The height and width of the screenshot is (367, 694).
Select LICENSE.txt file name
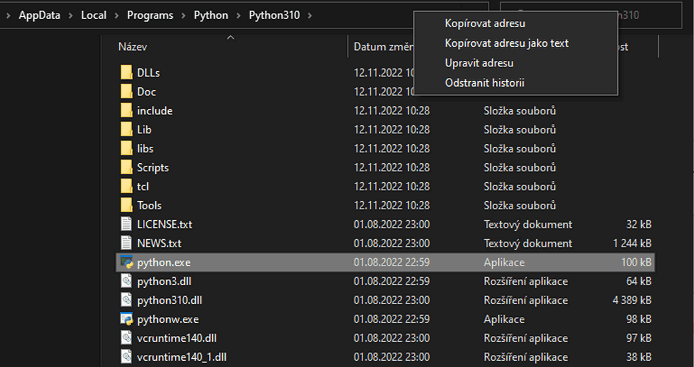pyautogui.click(x=165, y=224)
